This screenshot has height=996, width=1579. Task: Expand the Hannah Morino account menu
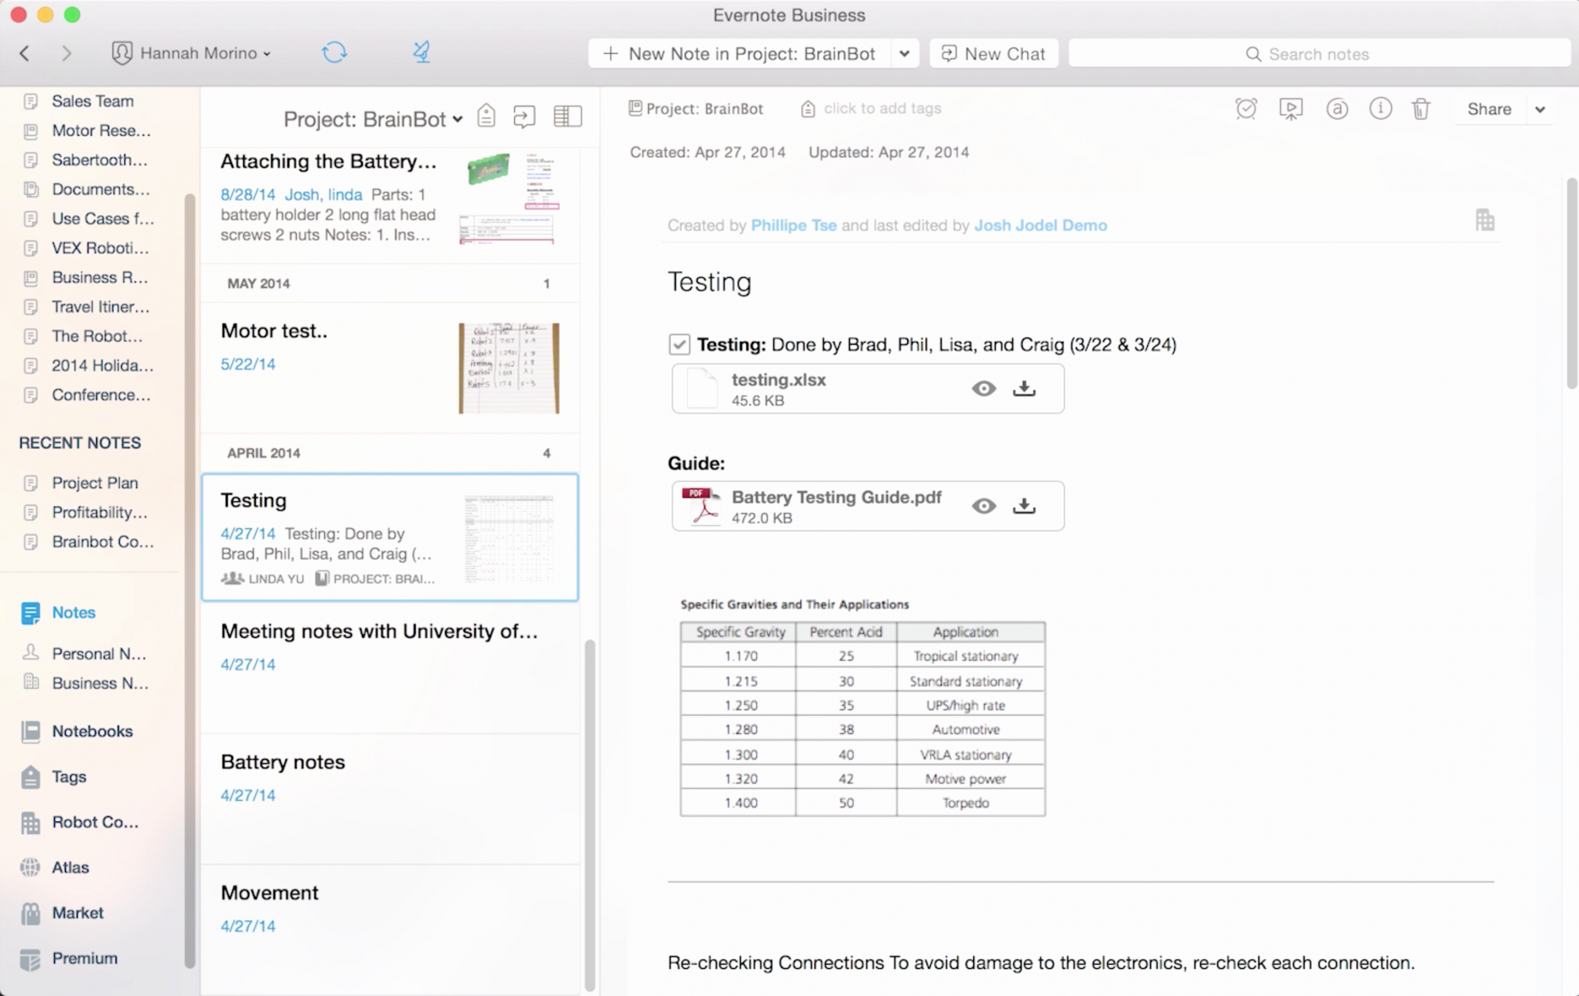(x=191, y=53)
